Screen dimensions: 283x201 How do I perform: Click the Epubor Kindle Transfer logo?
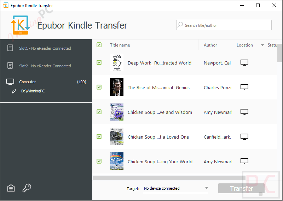pos(21,25)
